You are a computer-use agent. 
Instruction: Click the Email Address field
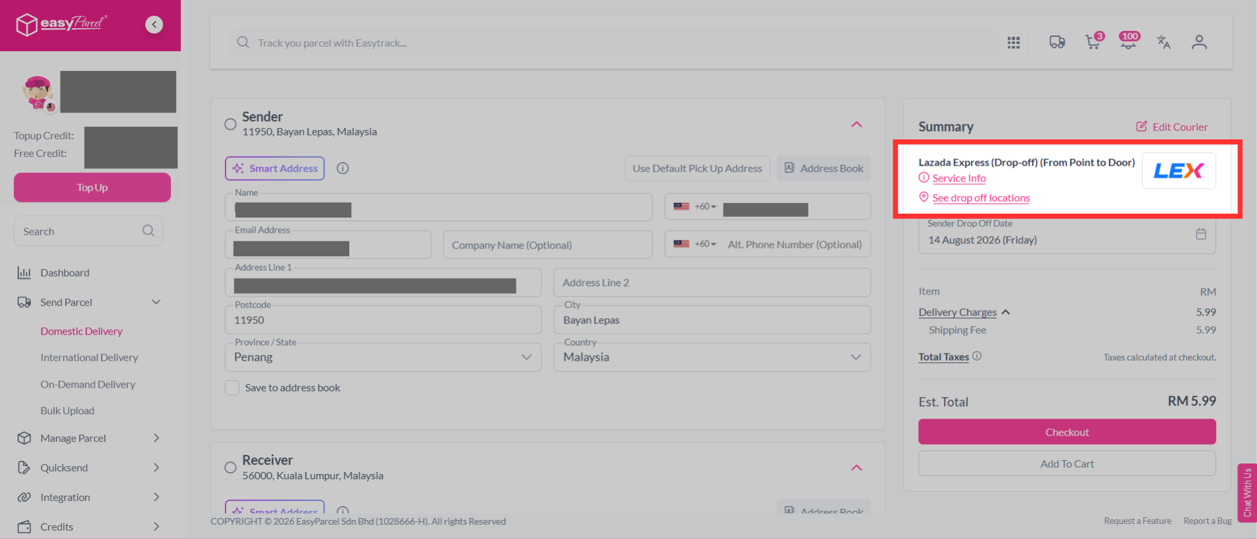pyautogui.click(x=328, y=245)
